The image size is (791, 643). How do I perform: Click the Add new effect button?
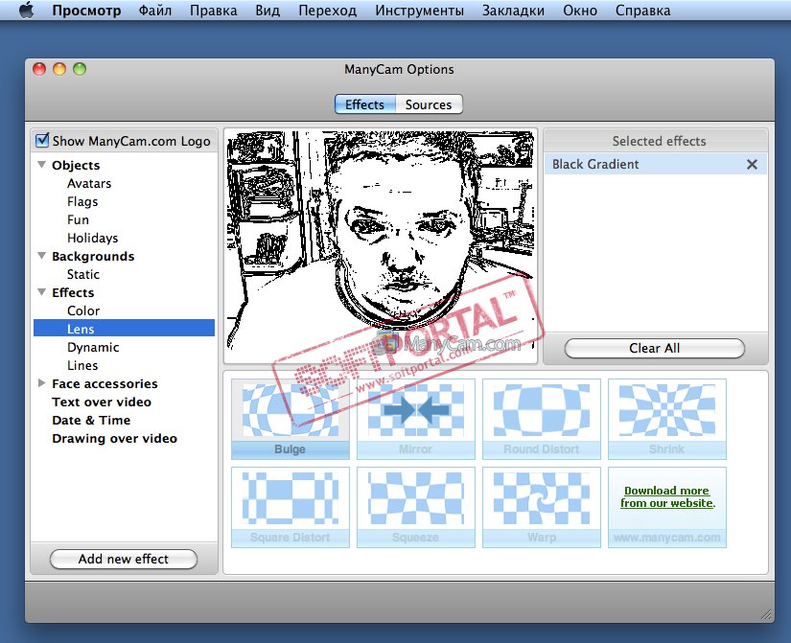pyautogui.click(x=124, y=559)
